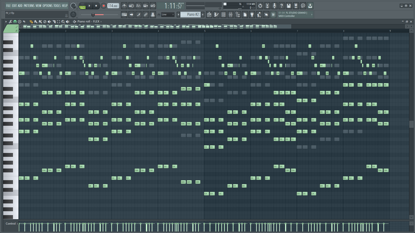Expand the pattern selector arrow left of Piano #2
Viewport: 415px width, 233px height.
click(x=178, y=14)
